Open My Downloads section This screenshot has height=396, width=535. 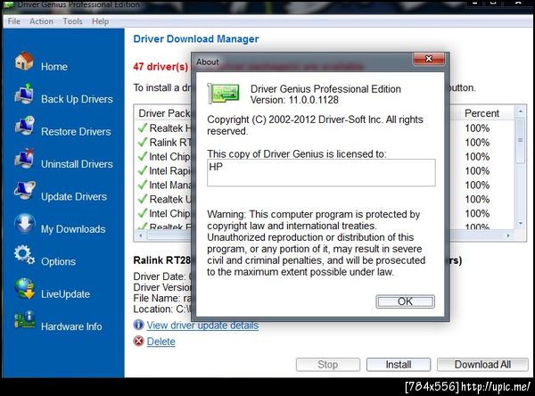click(73, 229)
